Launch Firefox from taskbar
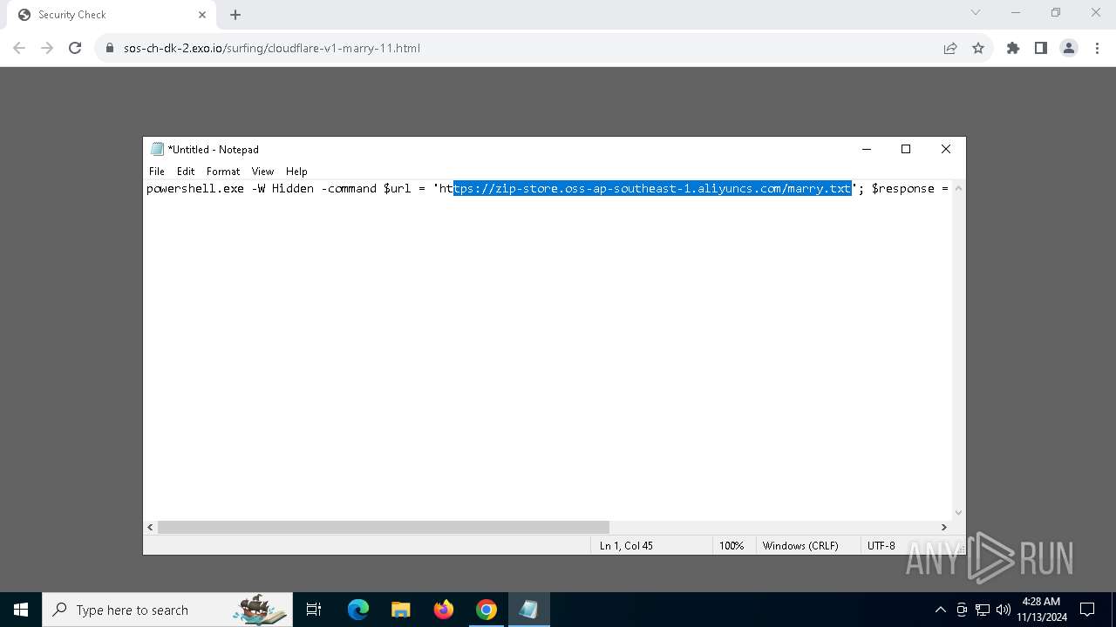This screenshot has height=627, width=1116. click(444, 610)
